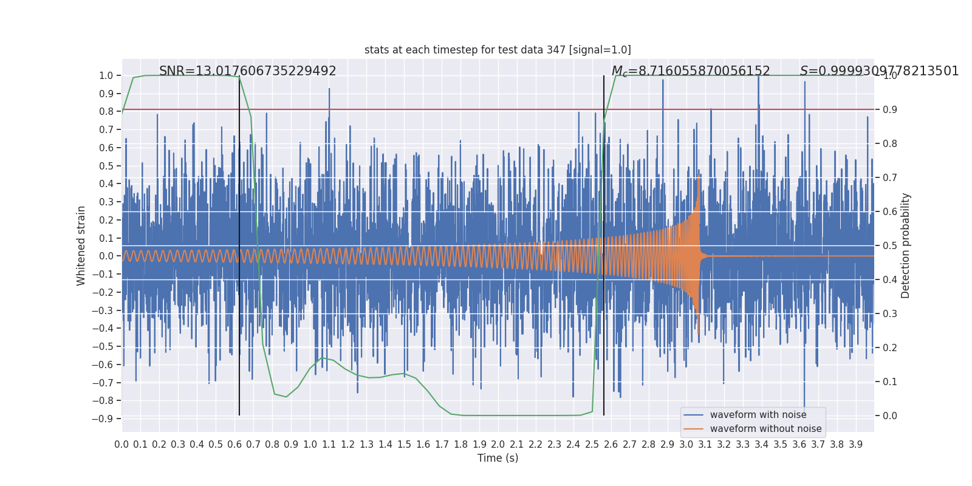This screenshot has height=486, width=972.
Task: Click left y-axis tick label 0.0
Action: [106, 256]
